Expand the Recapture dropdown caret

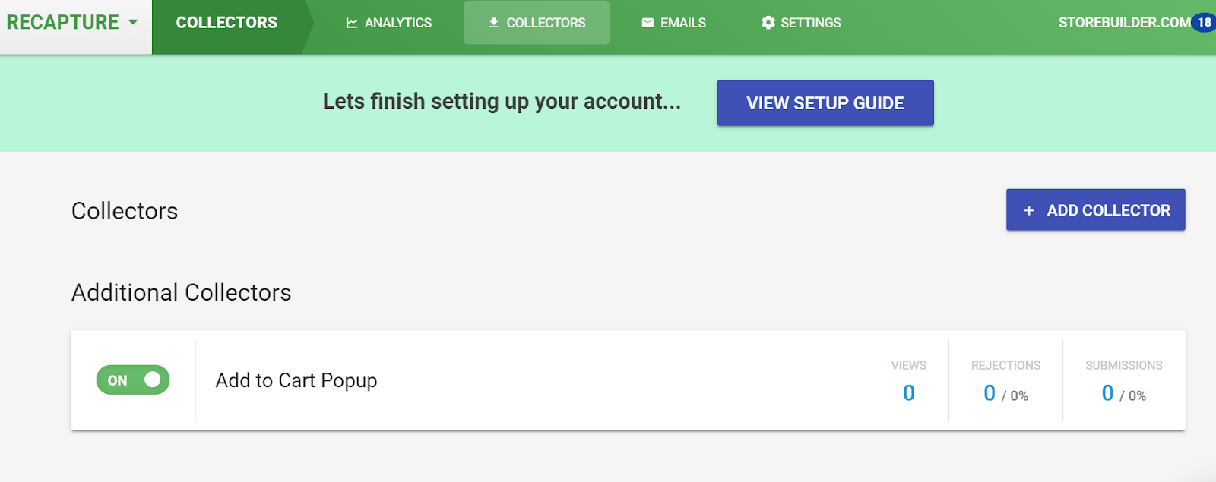tap(133, 22)
